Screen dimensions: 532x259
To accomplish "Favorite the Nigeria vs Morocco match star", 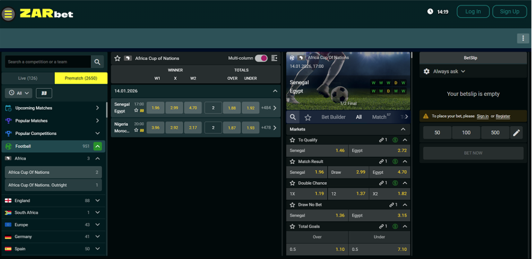I will (x=136, y=130).
